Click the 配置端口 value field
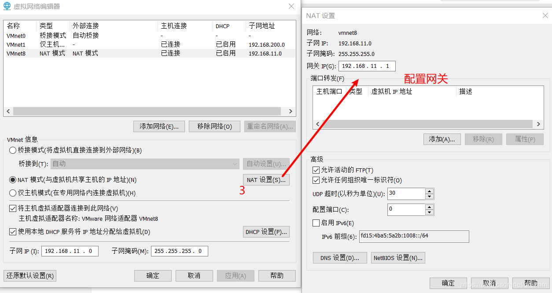This screenshot has height=293, width=552. (x=406, y=209)
